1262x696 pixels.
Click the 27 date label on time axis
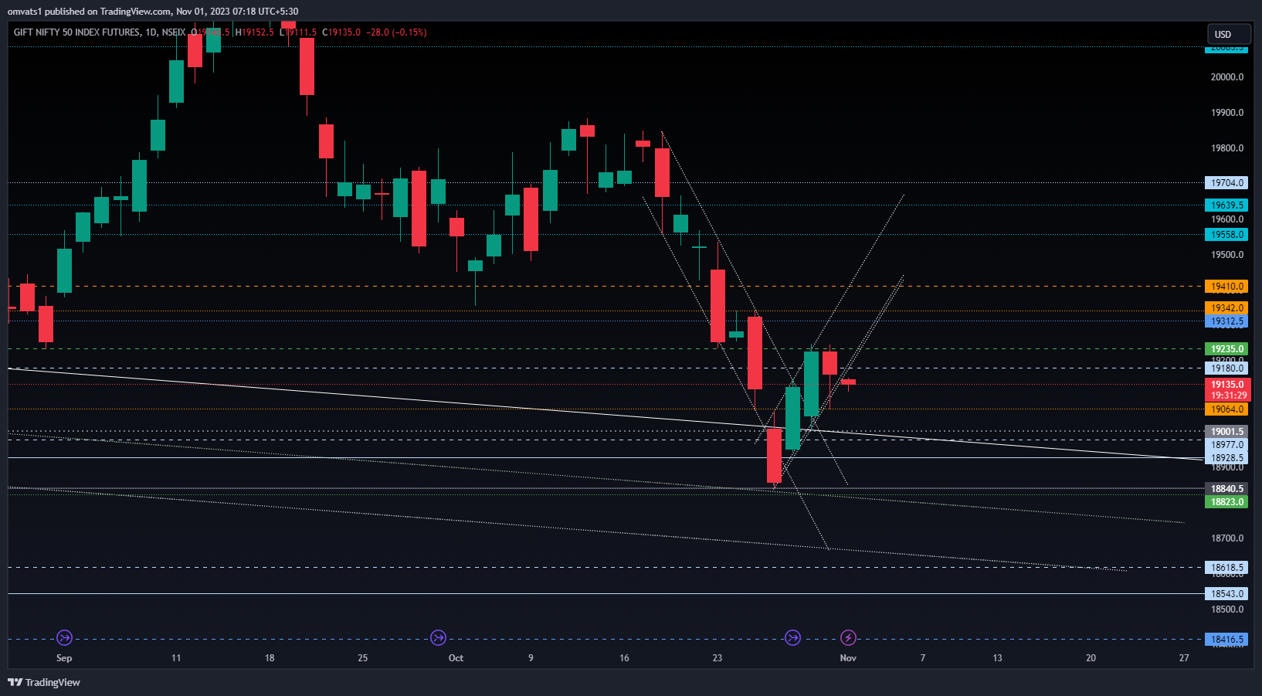[1184, 658]
